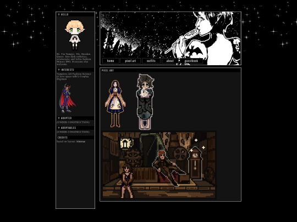Select the INTERESTS section heading text
The width and height of the screenshot is (297, 222).
[x=68, y=70]
